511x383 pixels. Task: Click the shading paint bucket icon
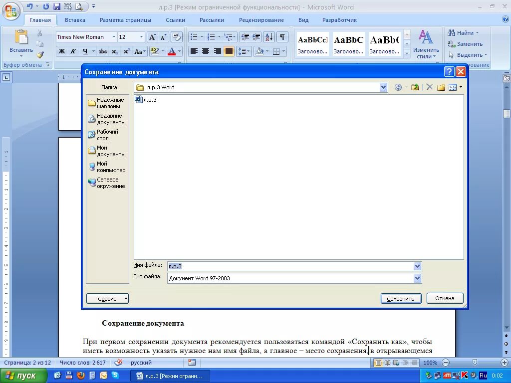click(259, 51)
